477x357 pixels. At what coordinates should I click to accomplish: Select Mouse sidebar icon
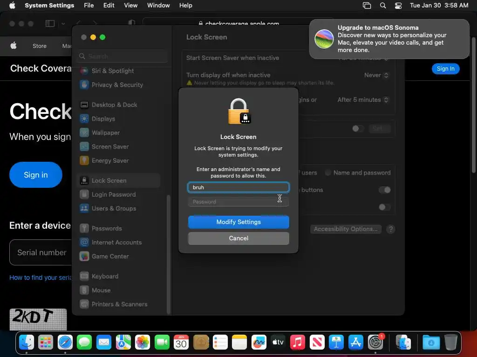84,290
